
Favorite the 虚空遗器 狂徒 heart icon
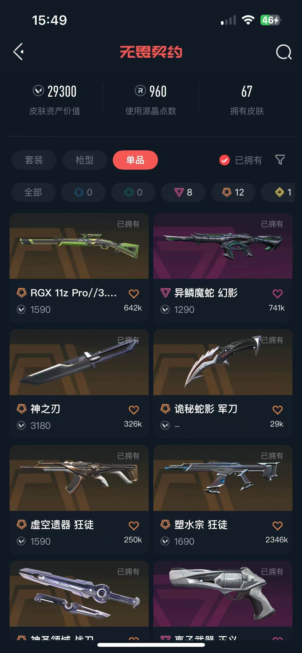(x=134, y=525)
